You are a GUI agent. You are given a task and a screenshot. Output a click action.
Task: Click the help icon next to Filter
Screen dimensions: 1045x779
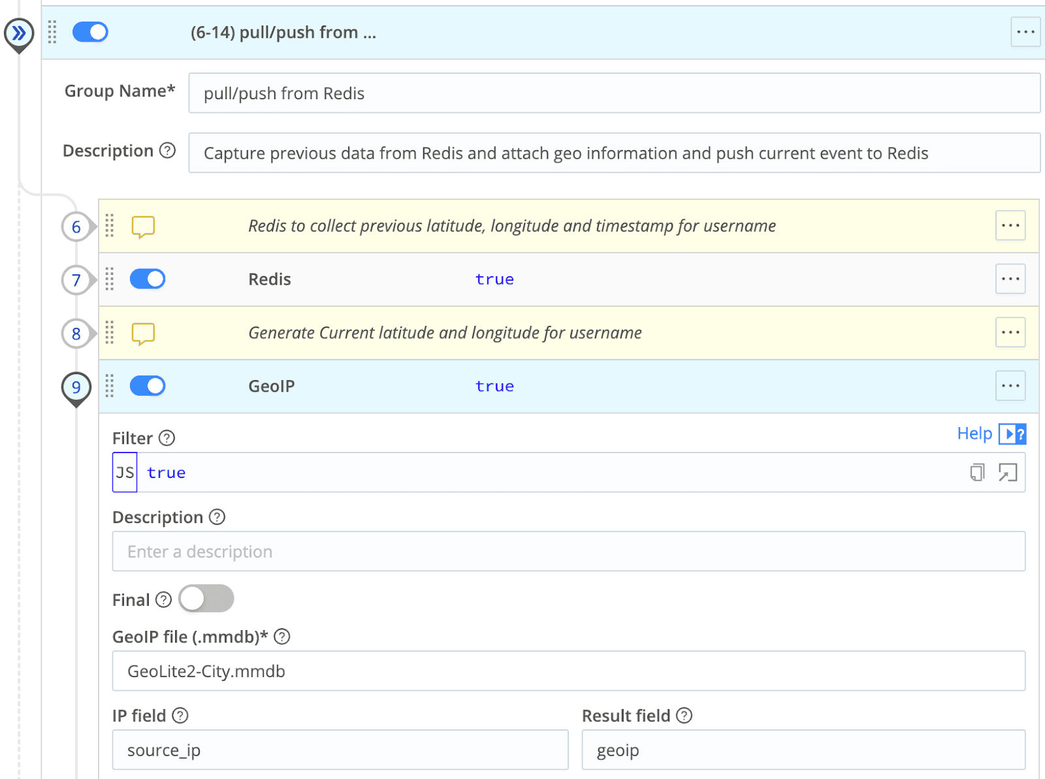pos(167,438)
